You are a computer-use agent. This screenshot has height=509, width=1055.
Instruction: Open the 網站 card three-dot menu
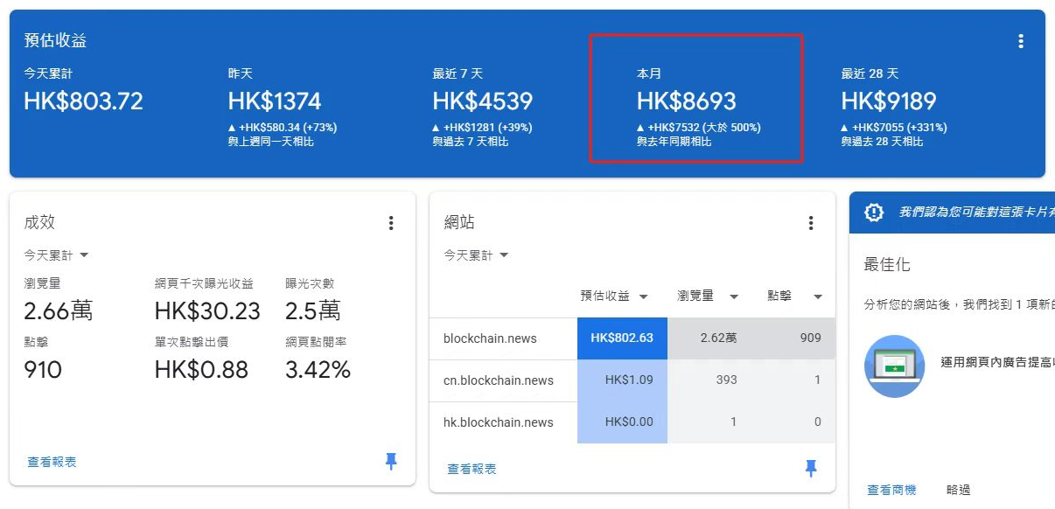pos(811,223)
